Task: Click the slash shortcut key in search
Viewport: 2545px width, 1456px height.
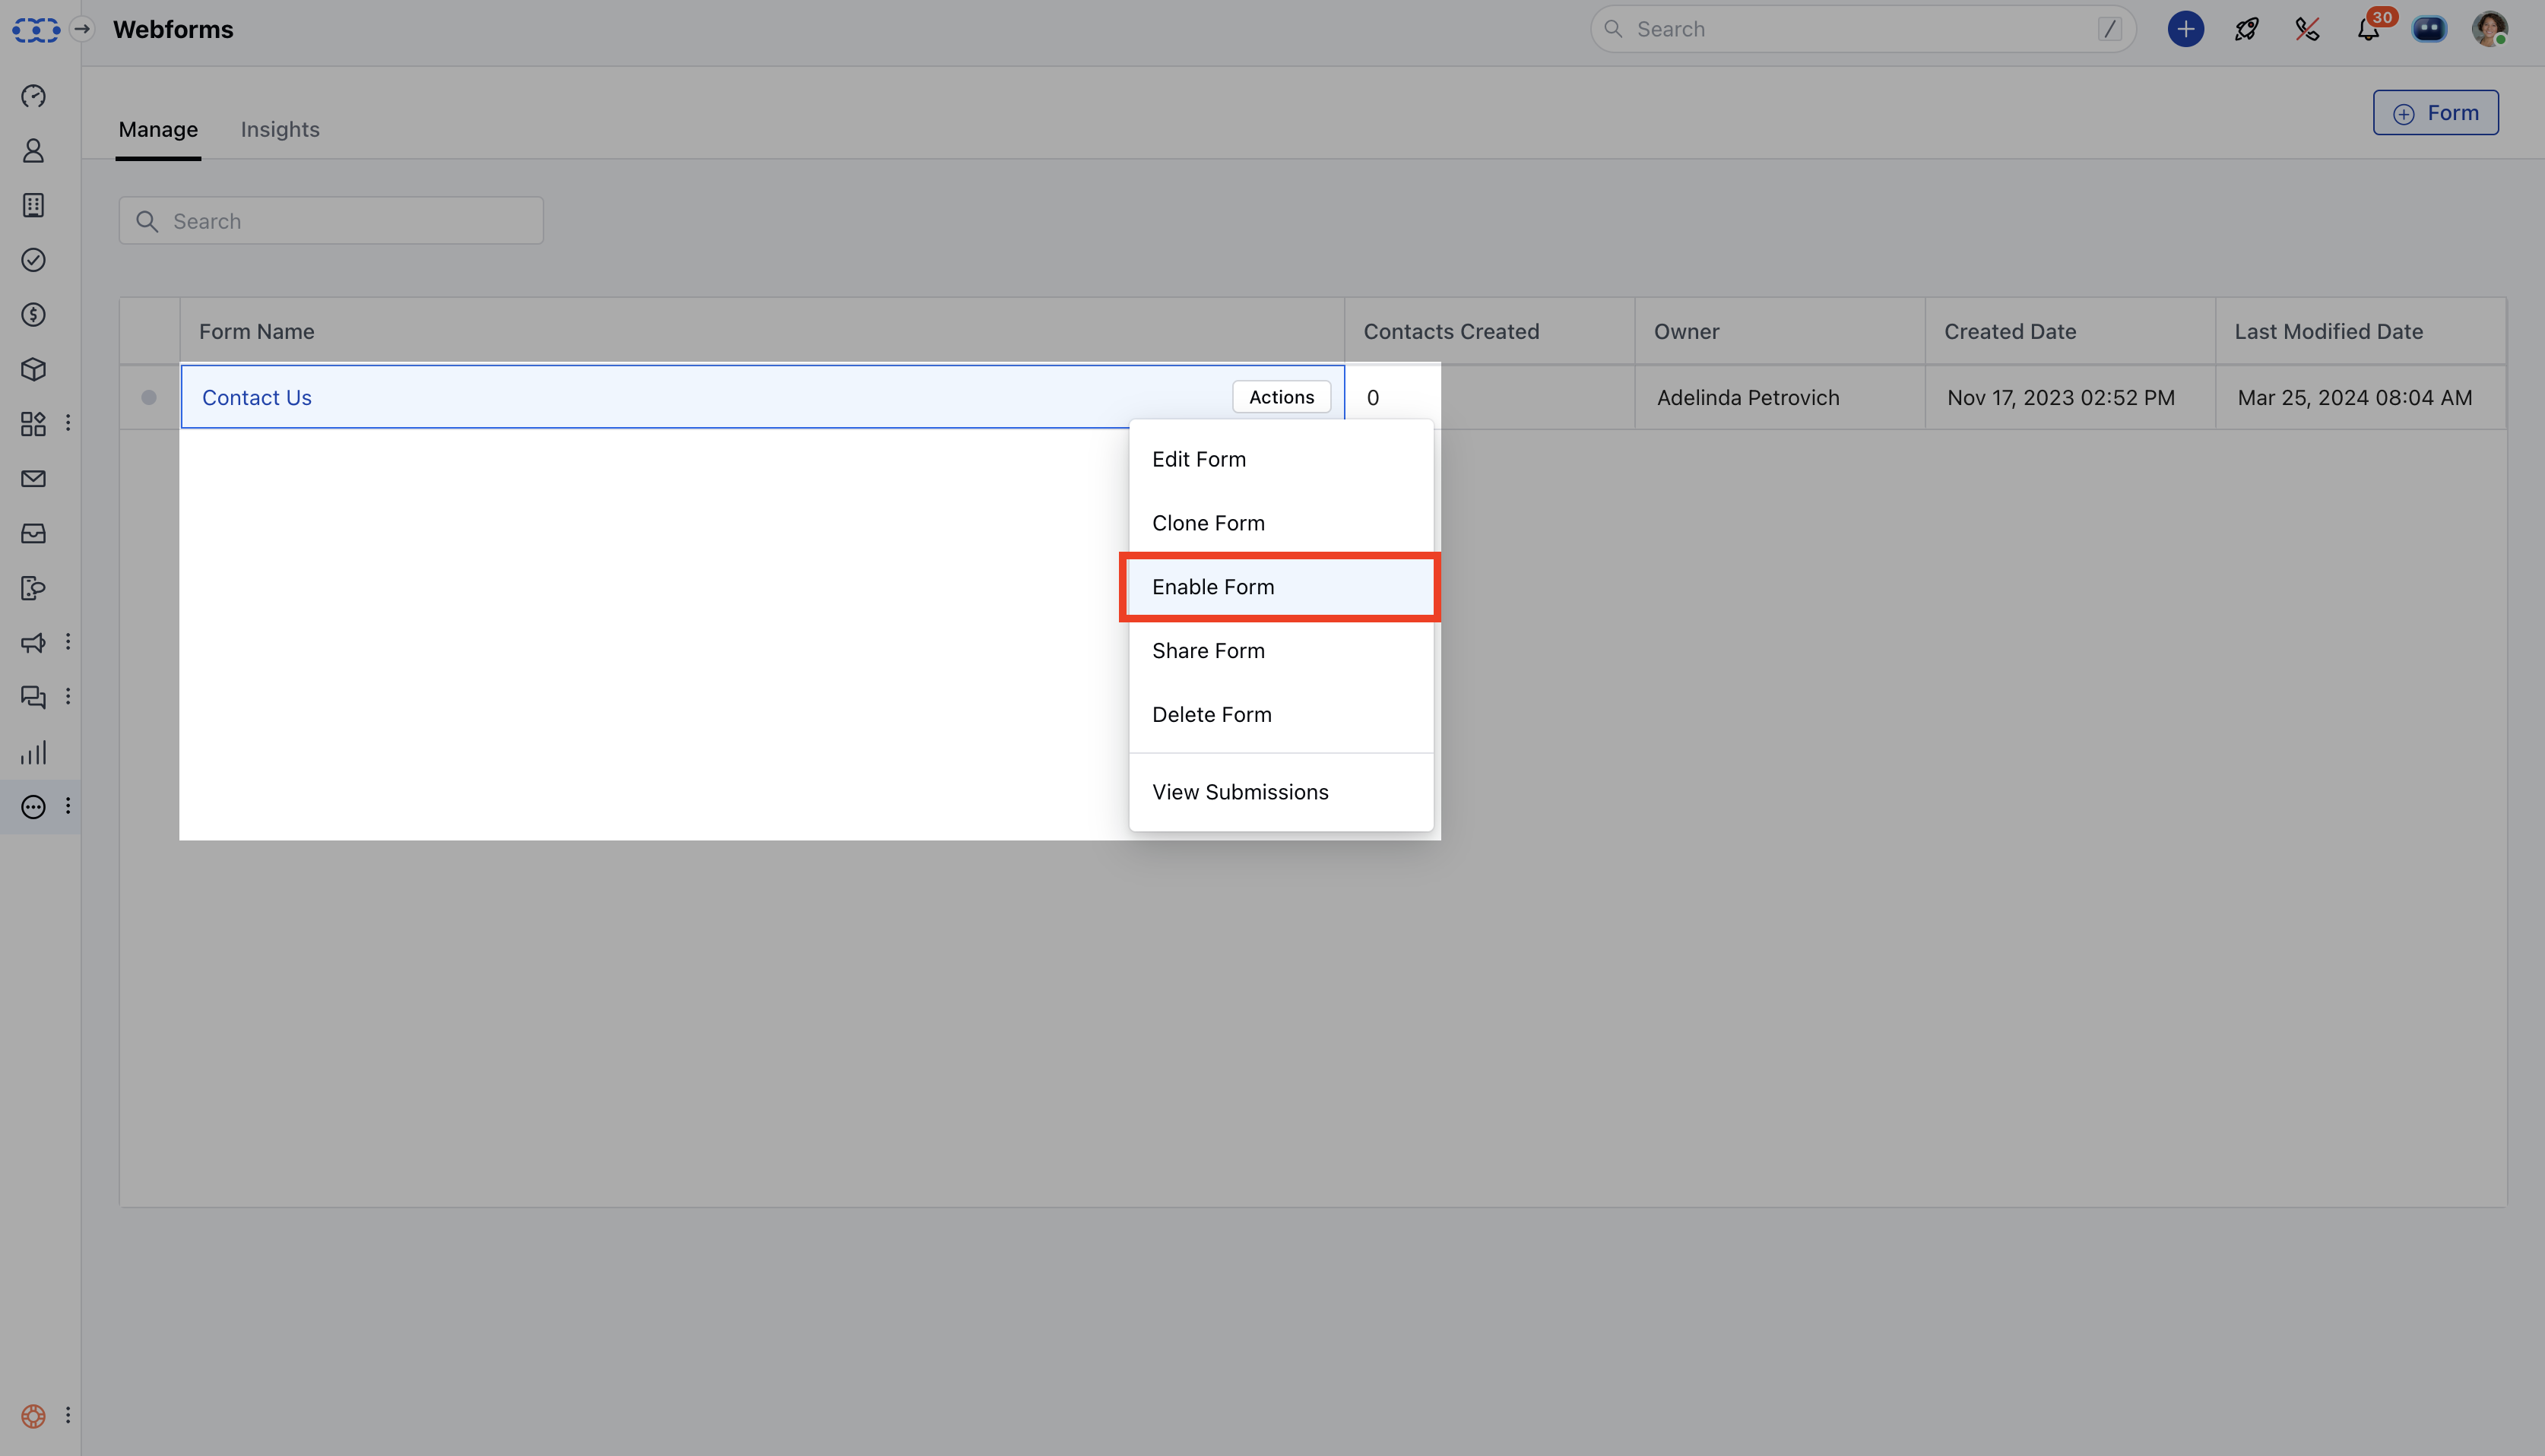Action: pos(2109,29)
